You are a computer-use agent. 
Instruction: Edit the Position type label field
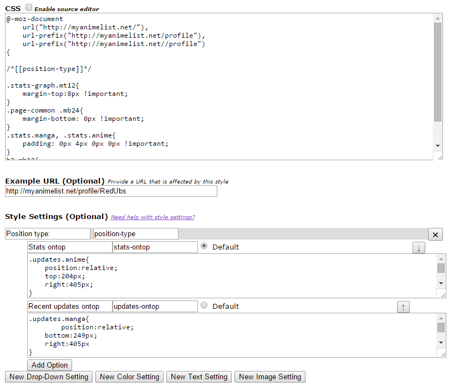[47, 234]
